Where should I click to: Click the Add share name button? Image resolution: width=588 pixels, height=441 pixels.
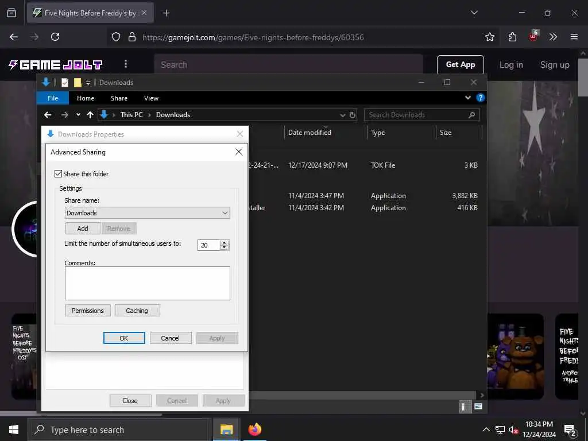(x=83, y=229)
